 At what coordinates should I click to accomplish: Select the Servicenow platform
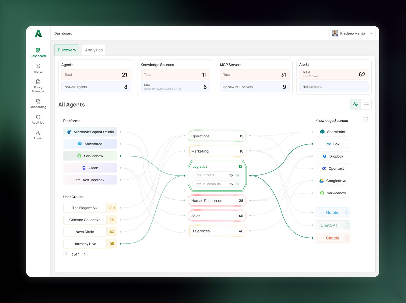[90, 156]
